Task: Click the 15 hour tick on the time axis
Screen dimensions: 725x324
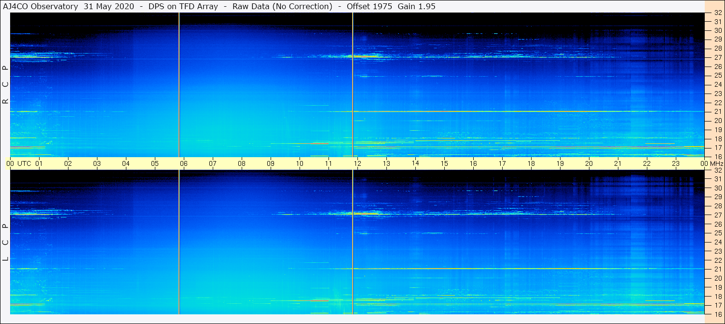Action: [x=444, y=164]
